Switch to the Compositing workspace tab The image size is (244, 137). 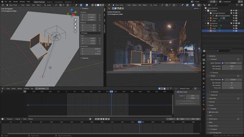click(58, 2)
